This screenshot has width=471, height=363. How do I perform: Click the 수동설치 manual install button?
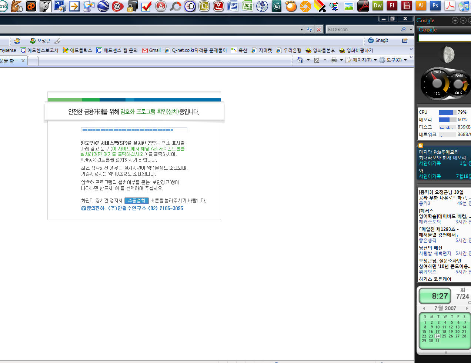click(137, 200)
